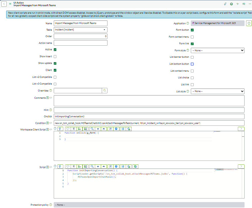The width and height of the screenshot is (252, 208).
Task: Save from the Workspace Client Script toolbar
Action: (x=123, y=129)
